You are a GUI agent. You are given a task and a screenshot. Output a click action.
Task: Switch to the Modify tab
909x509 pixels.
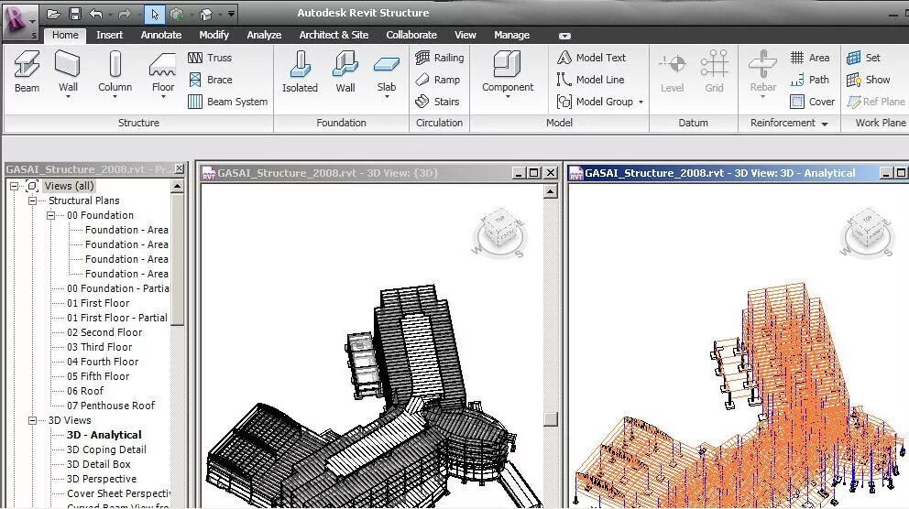(x=214, y=35)
